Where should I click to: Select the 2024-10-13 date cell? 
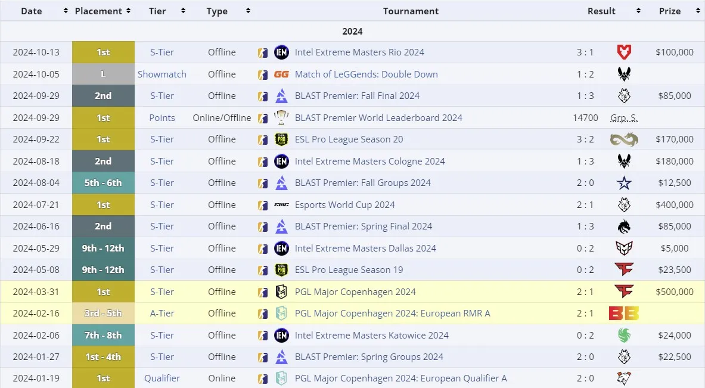[x=36, y=52]
